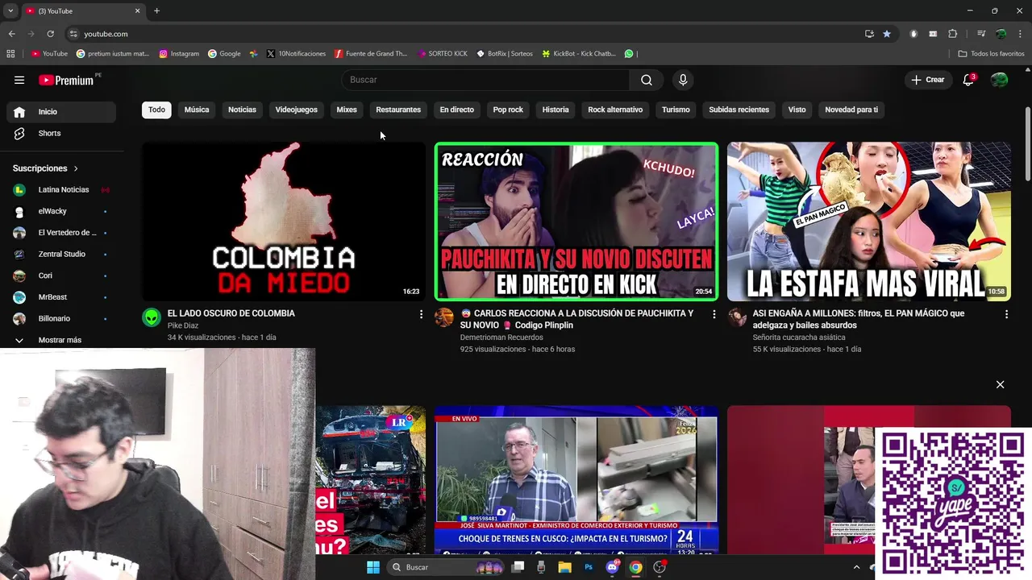
Task: Open KickBot bookmark
Action: 579,54
